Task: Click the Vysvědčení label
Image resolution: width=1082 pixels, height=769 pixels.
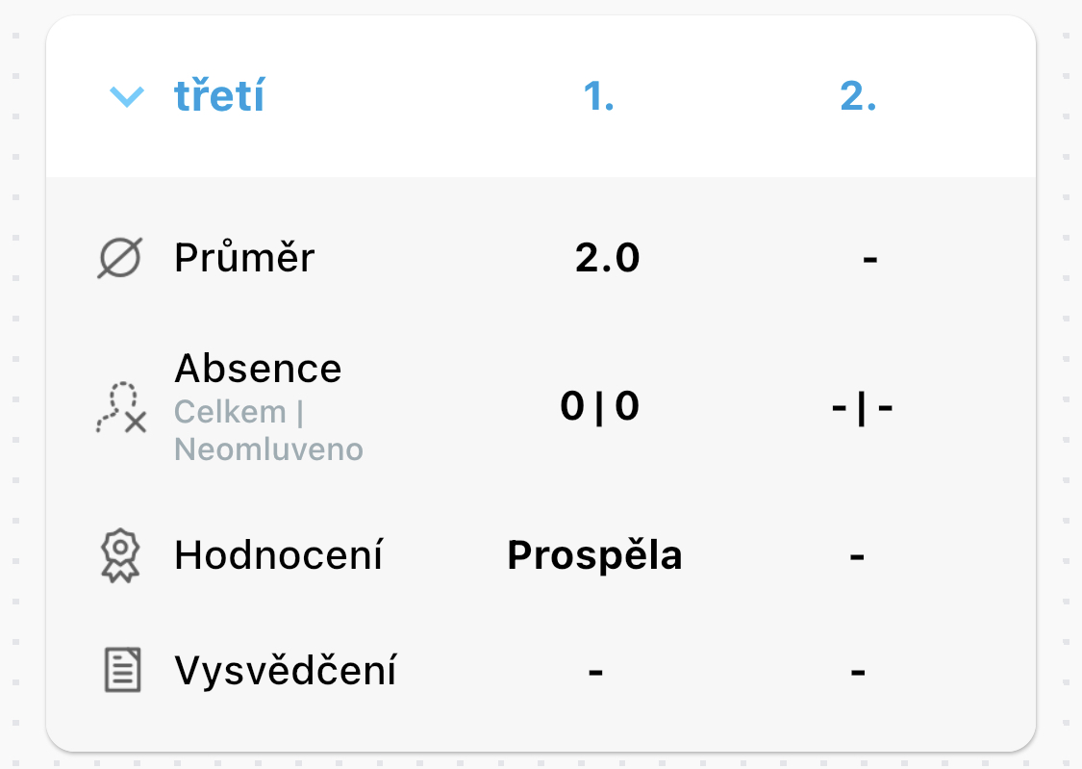Action: [285, 670]
